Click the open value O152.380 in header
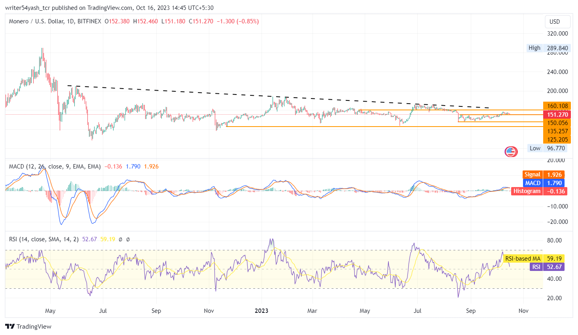This screenshot has height=335, width=578. (x=117, y=21)
